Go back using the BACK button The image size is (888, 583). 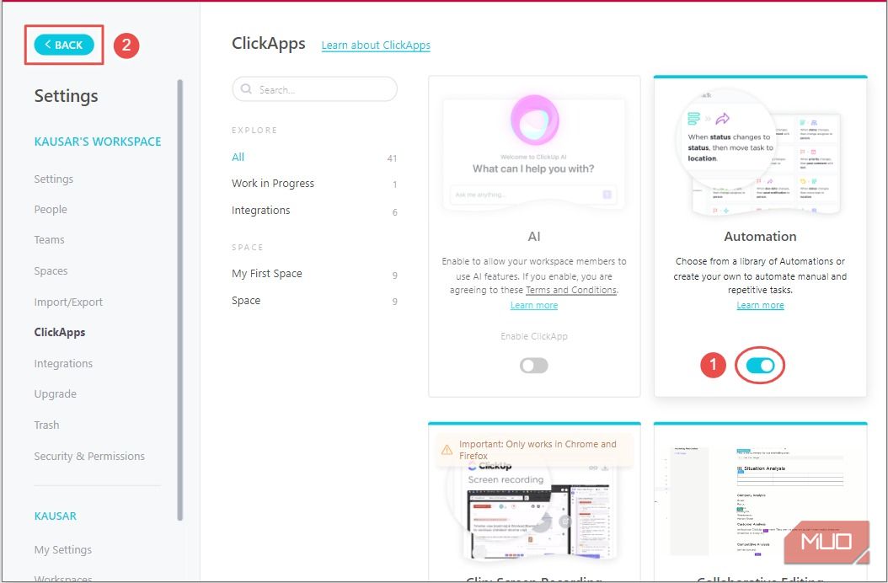pos(63,44)
